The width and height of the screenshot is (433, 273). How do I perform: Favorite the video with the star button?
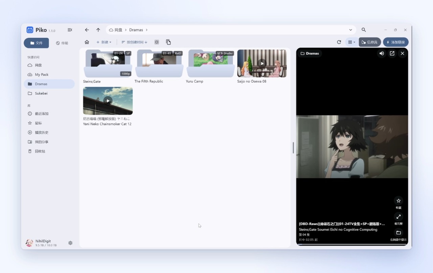coord(398,201)
